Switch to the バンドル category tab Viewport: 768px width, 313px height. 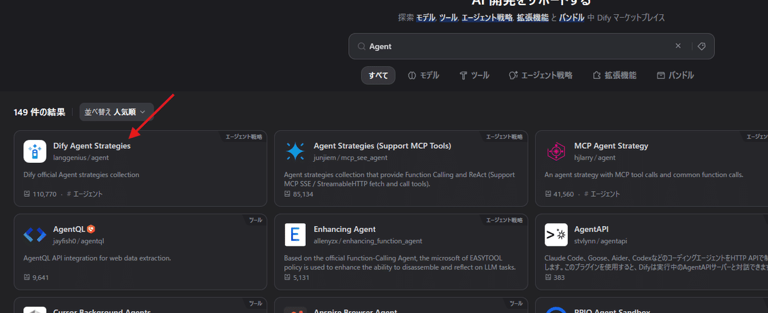(675, 75)
